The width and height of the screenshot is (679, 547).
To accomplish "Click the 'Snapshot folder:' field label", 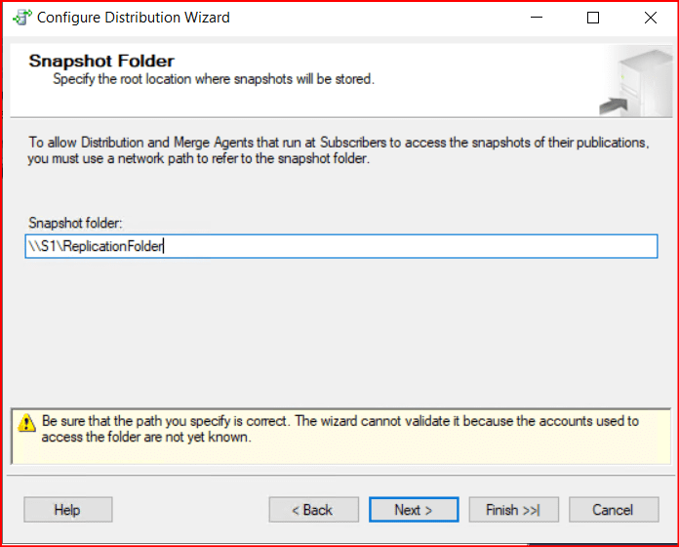I will point(74,224).
